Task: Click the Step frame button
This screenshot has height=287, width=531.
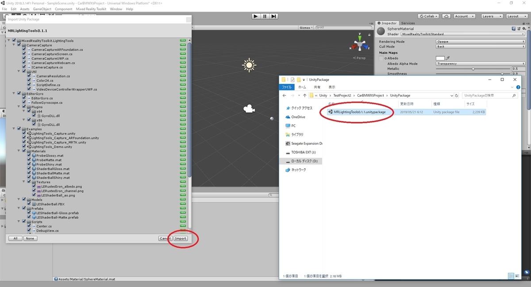Action: 274,16
